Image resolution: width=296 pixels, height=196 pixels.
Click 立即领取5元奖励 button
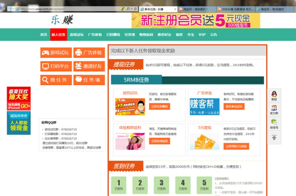click(x=236, y=146)
